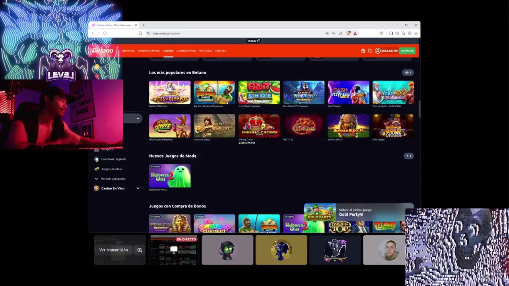
Task: Open Wings of Ra Megaways game
Action: [x=170, y=223]
